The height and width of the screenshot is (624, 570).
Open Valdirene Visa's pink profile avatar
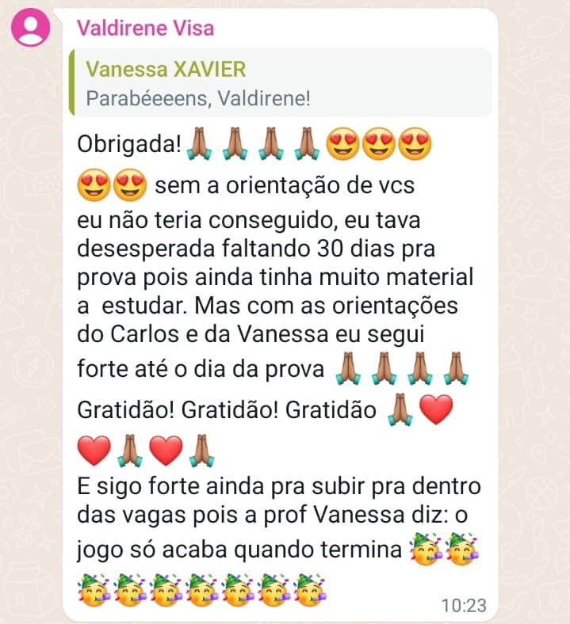[30, 27]
